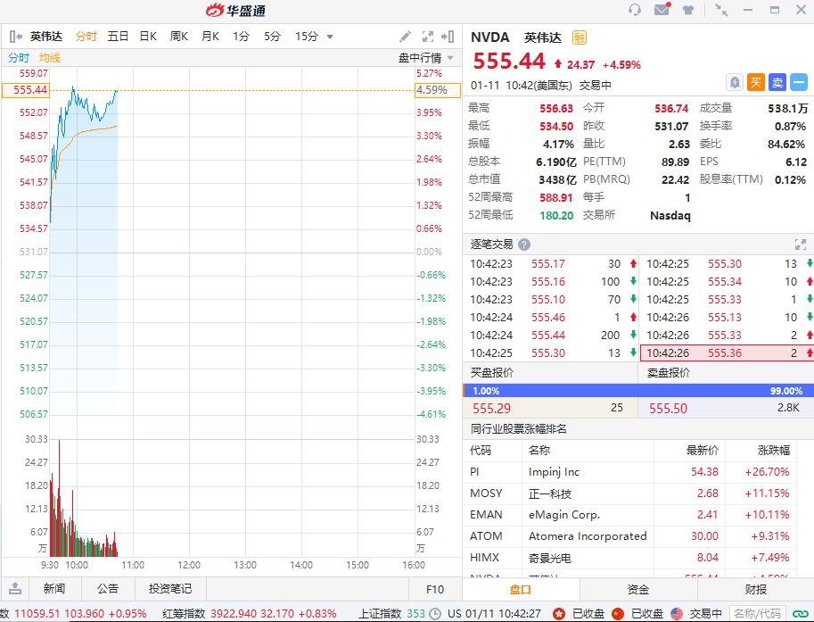Switch to the 日K chart tab

tap(147, 37)
